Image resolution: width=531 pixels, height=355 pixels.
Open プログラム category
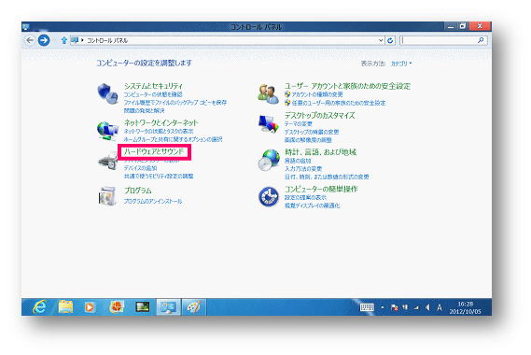point(137,191)
